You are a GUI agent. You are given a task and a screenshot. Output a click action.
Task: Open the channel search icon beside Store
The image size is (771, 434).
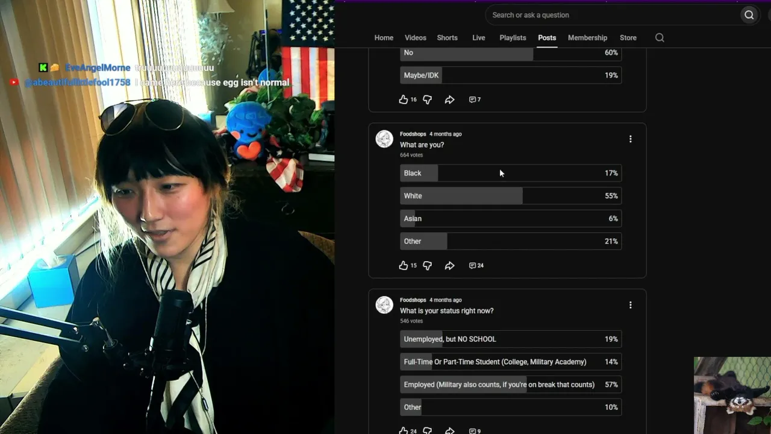pos(660,37)
